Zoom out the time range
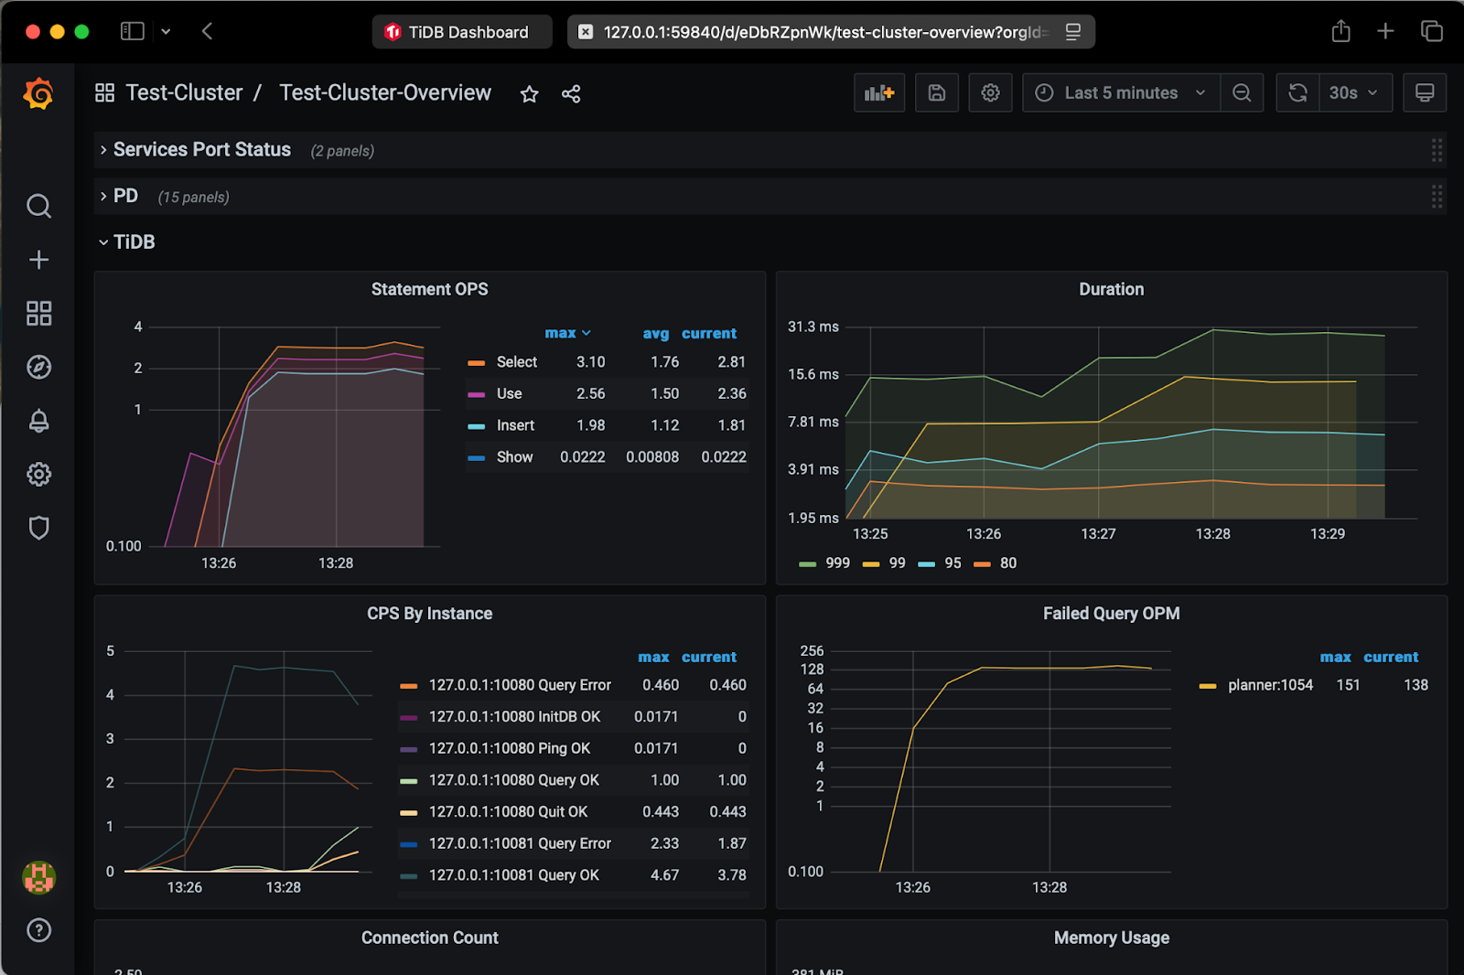The height and width of the screenshot is (975, 1464). (x=1242, y=92)
